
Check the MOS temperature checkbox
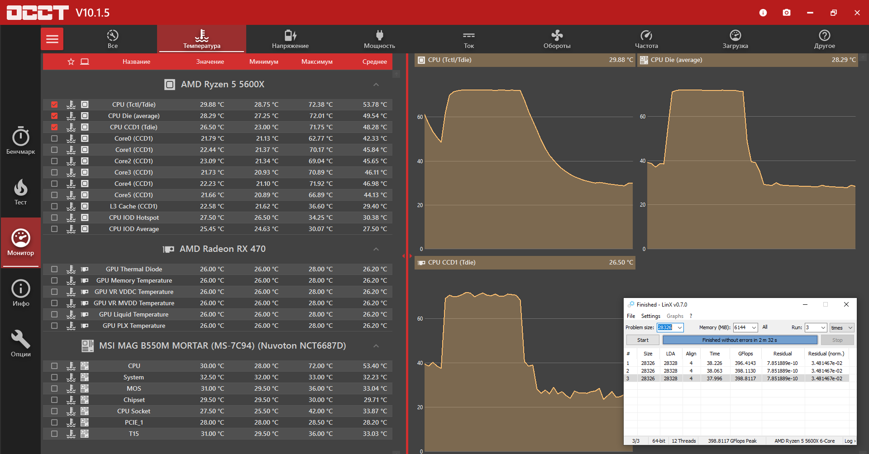54,388
